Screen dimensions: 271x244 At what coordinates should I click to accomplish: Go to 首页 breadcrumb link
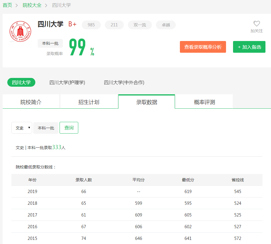7,5
